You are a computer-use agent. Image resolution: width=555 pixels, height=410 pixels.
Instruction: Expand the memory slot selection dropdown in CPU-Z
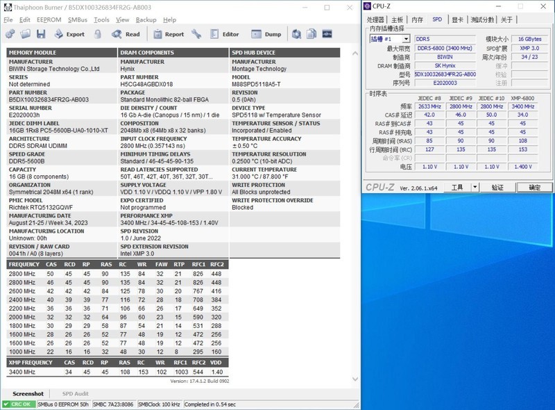click(x=406, y=40)
